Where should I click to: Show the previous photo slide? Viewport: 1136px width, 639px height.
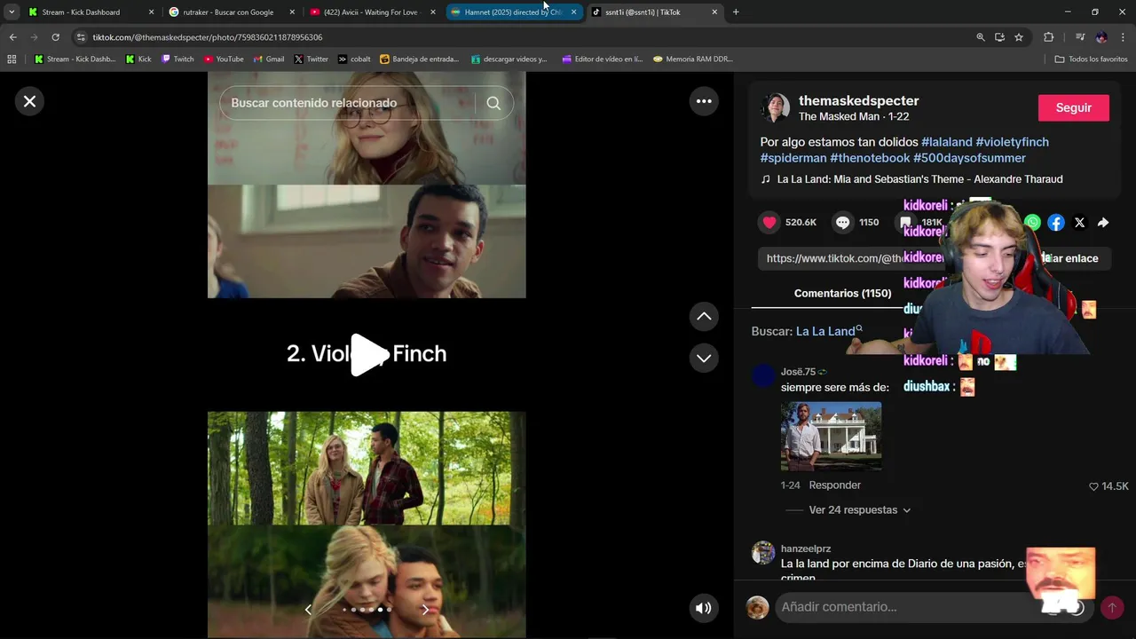pyautogui.click(x=308, y=610)
